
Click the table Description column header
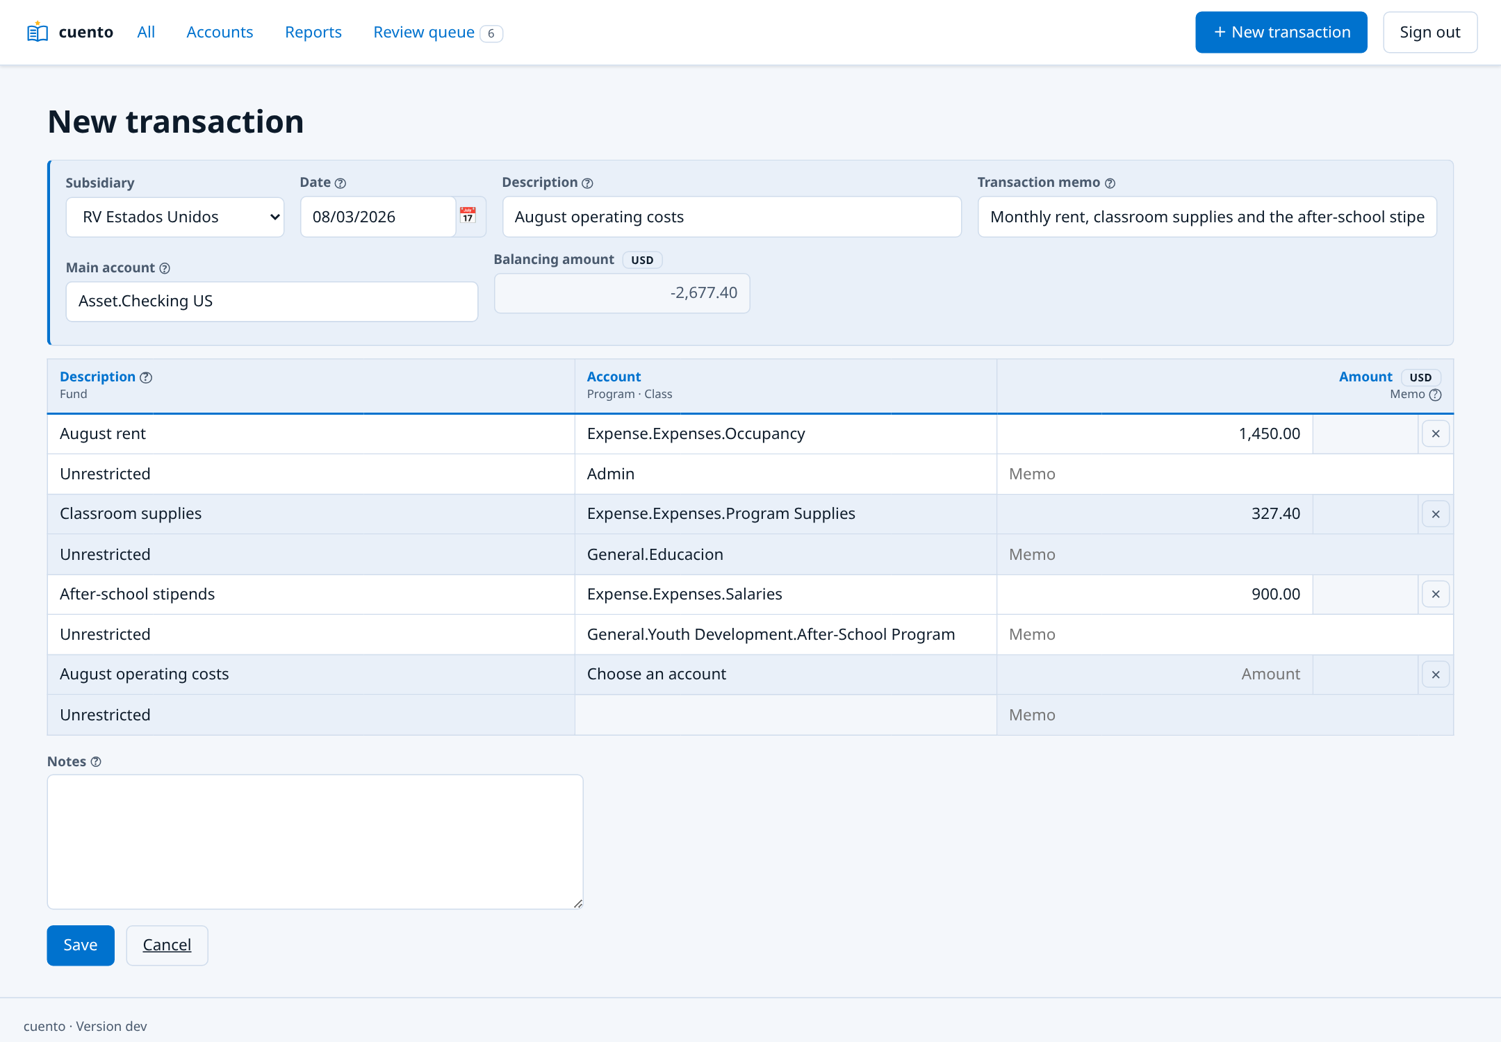click(x=97, y=377)
